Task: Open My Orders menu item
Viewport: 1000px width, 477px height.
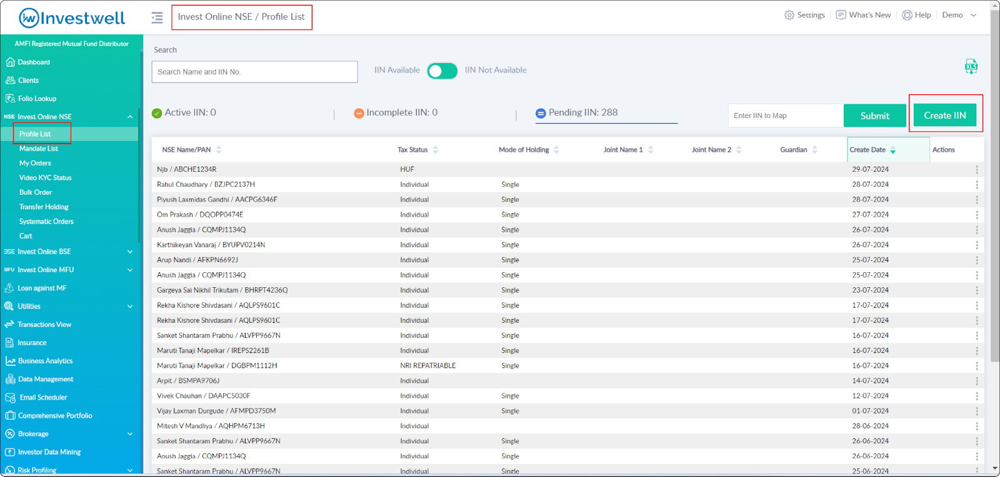Action: [x=35, y=163]
